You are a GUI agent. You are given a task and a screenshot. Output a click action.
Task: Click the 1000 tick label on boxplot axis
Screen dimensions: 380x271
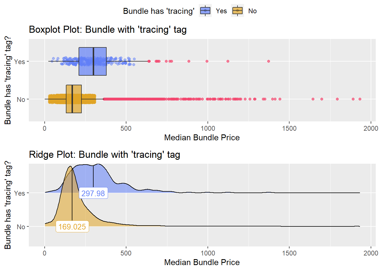tap(208, 128)
